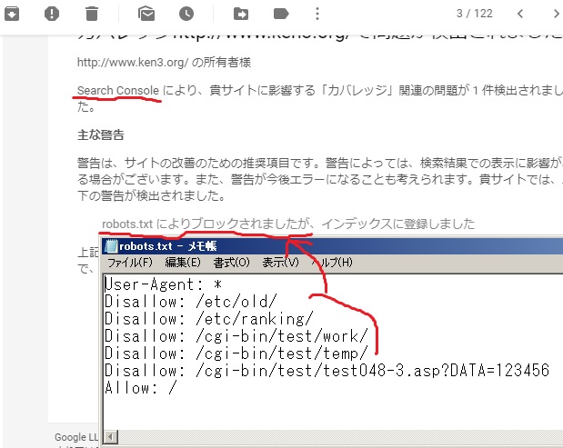Open the labels icon

(x=281, y=14)
